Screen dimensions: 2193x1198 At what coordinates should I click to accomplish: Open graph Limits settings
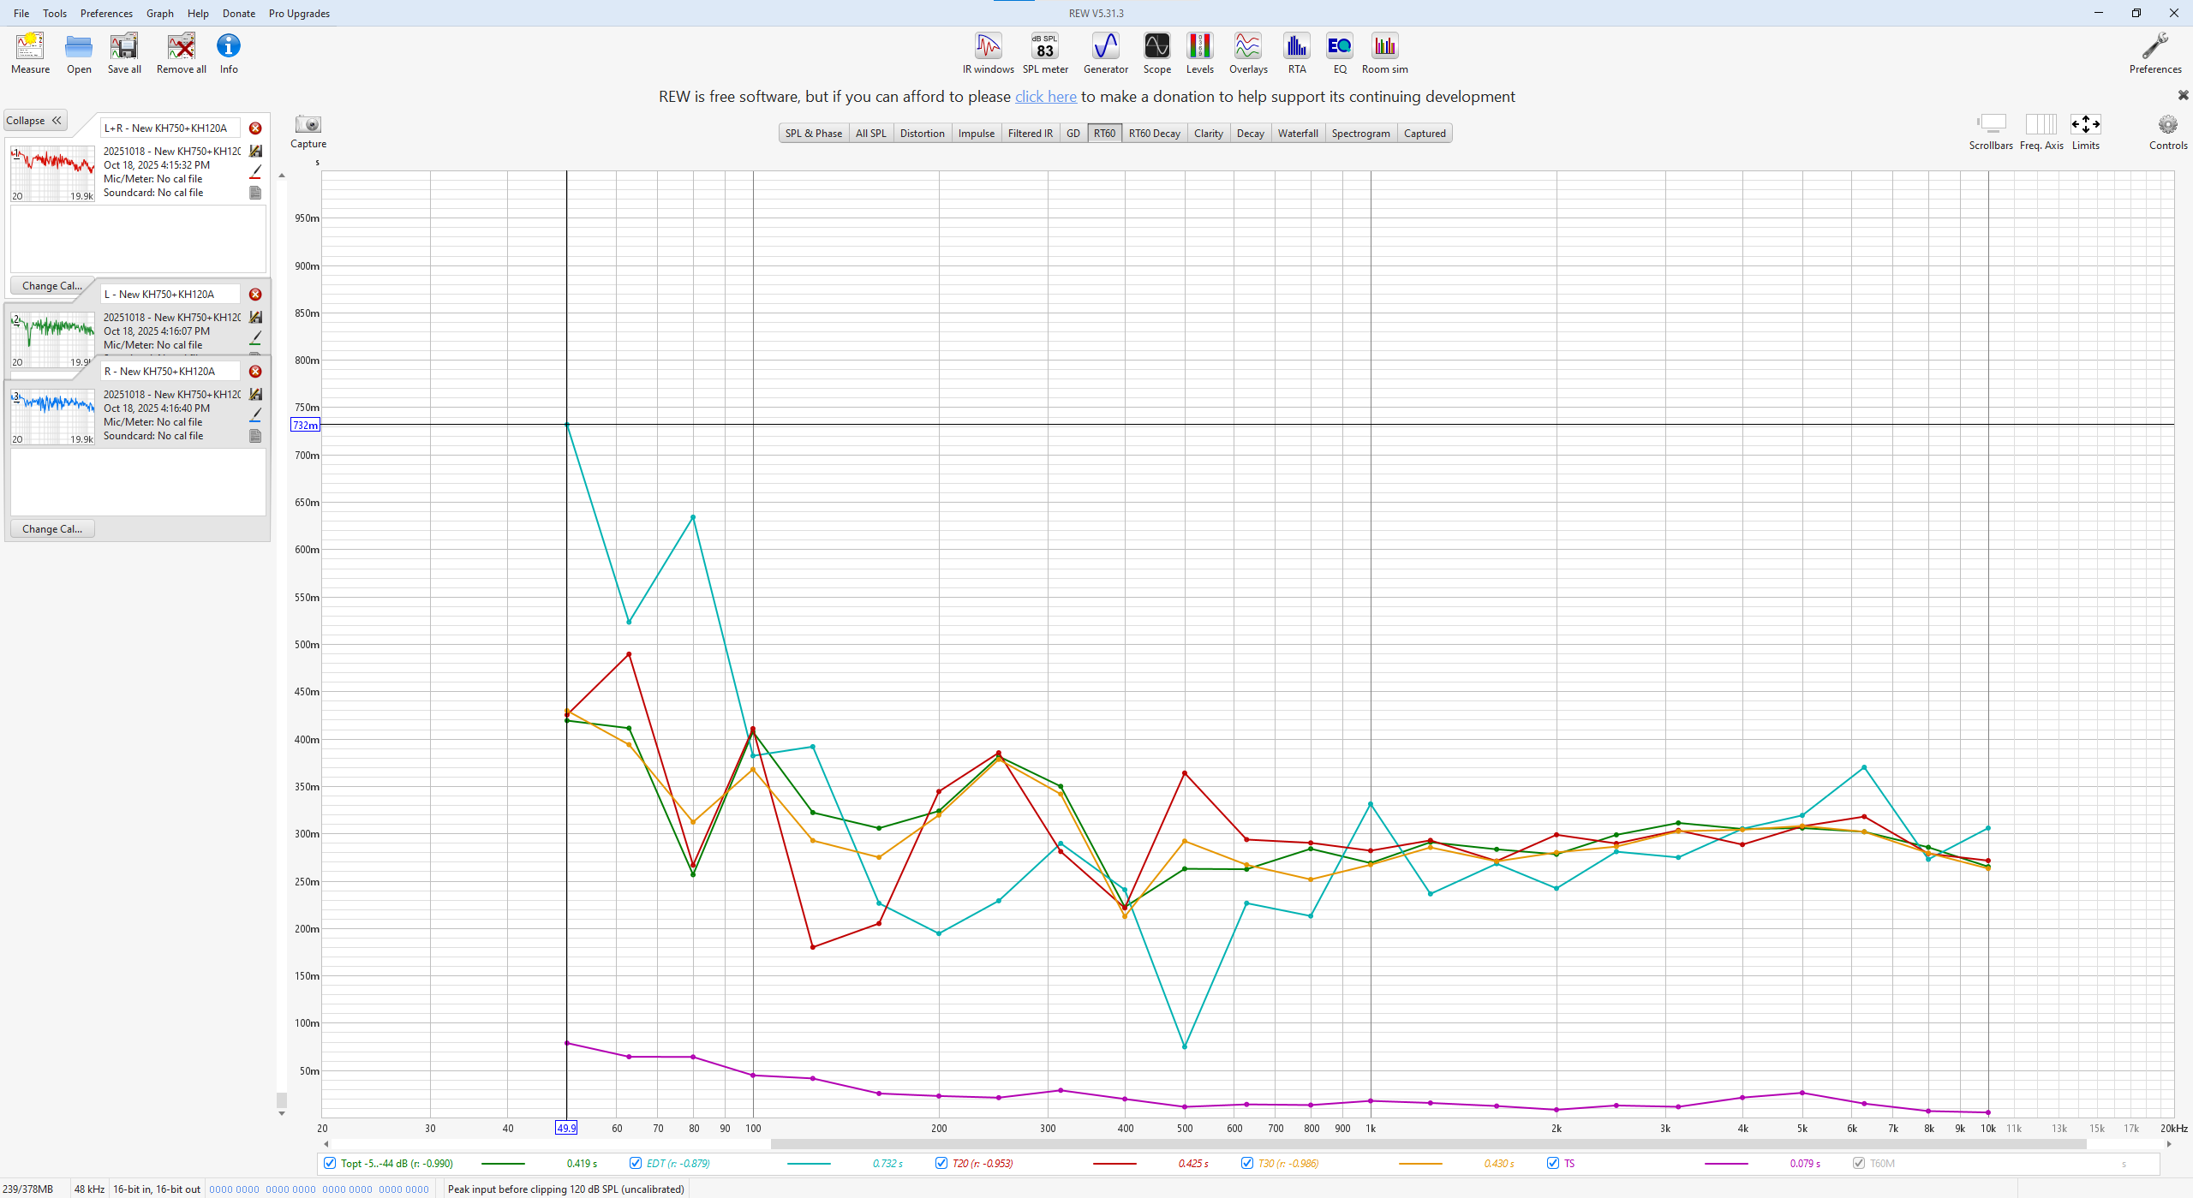[x=2084, y=126]
